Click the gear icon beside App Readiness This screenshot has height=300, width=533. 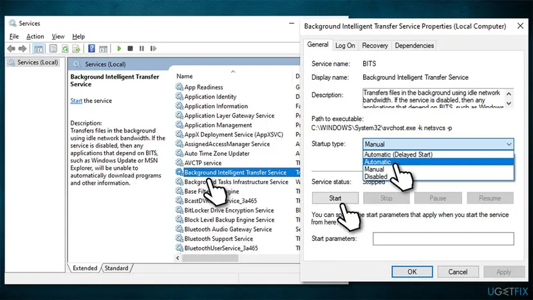(x=179, y=87)
